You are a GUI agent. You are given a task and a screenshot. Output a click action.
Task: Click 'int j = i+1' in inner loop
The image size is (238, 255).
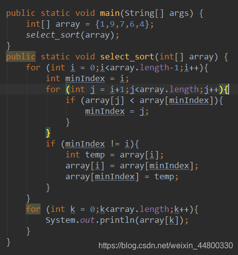(x=97, y=90)
